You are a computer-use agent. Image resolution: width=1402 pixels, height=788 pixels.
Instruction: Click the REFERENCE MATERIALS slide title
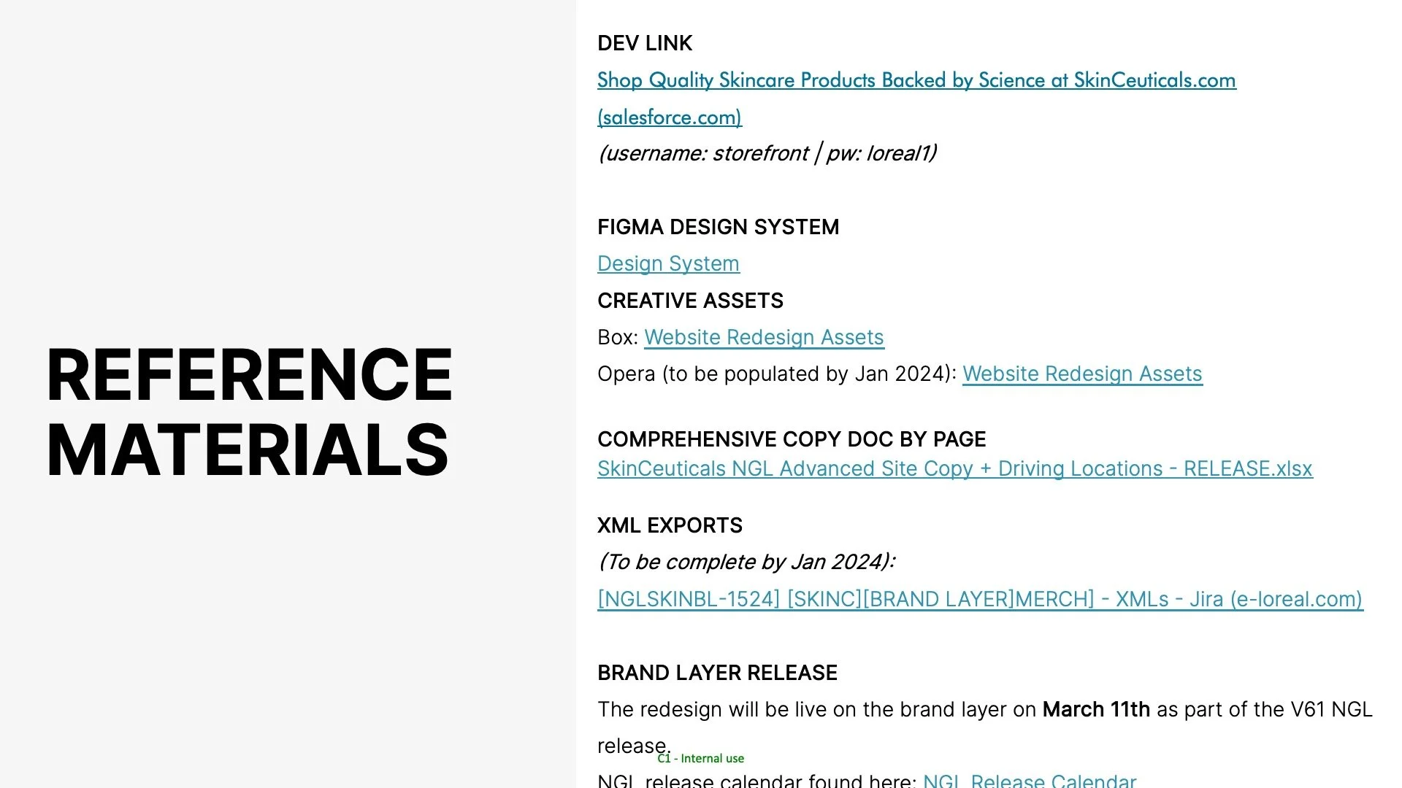coord(249,412)
